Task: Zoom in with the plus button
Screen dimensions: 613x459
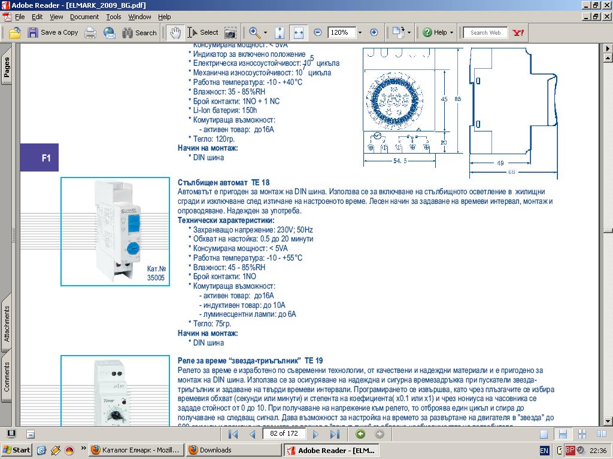Action: [x=374, y=33]
